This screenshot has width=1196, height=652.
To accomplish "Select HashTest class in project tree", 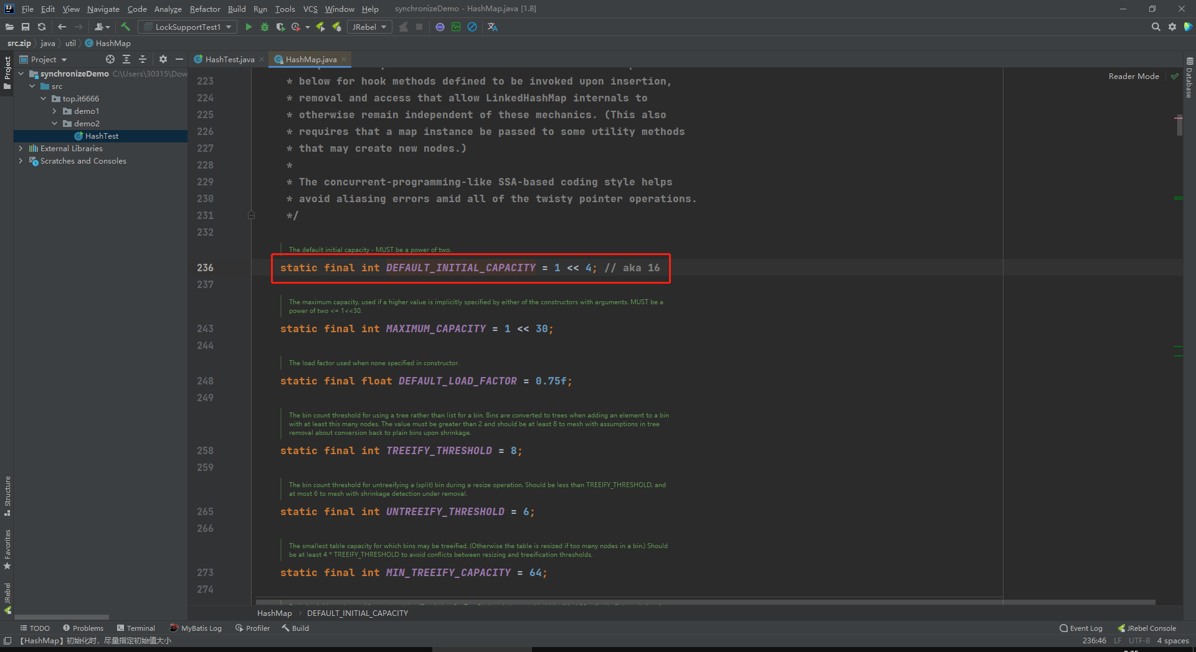I will click(x=102, y=136).
